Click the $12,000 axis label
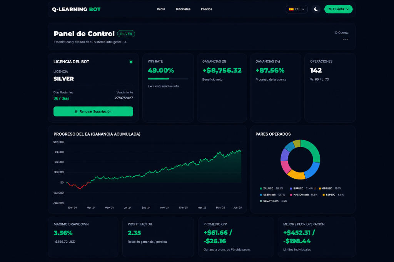Screen dimensions: 394x262 (x=58, y=142)
